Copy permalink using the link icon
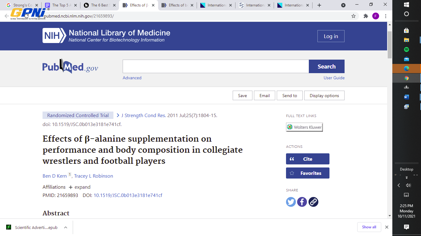 pyautogui.click(x=313, y=202)
